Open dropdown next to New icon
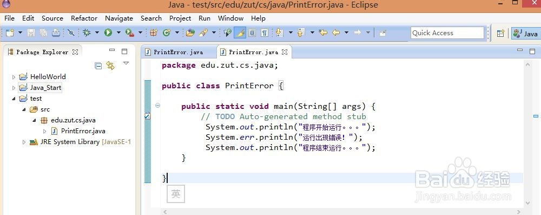 coord(21,33)
